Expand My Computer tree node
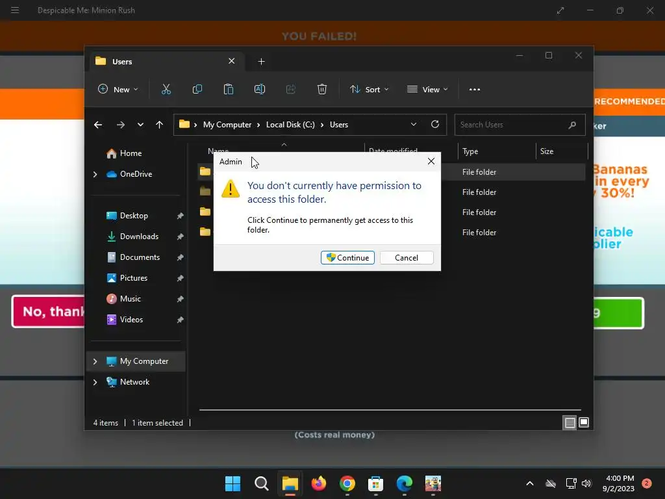This screenshot has width=665, height=499. click(x=95, y=361)
